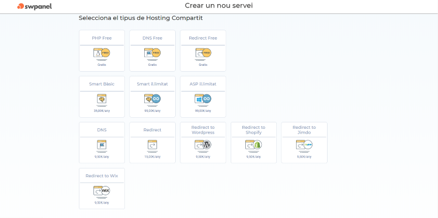Click the Crear un nou servei heading
The height and width of the screenshot is (218, 438).
(219, 6)
